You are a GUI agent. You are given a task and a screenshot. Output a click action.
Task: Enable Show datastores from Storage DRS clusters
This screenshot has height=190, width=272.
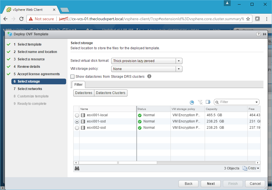coord(72,77)
